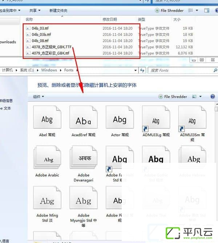Image resolution: width=218 pixels, height=243 pixels.
Task: Click 详细信息 link in left pane
Action: [6, 101]
